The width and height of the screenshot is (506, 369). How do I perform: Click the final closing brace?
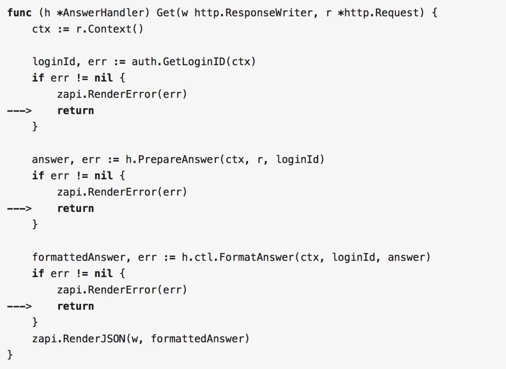click(10, 354)
